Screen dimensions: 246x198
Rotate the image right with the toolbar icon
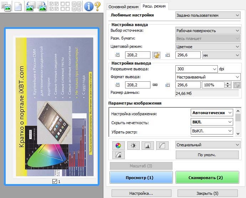[42, 6]
